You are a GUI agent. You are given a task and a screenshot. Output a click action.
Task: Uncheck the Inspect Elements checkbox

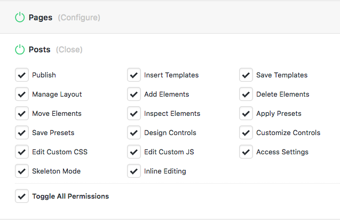pos(134,114)
